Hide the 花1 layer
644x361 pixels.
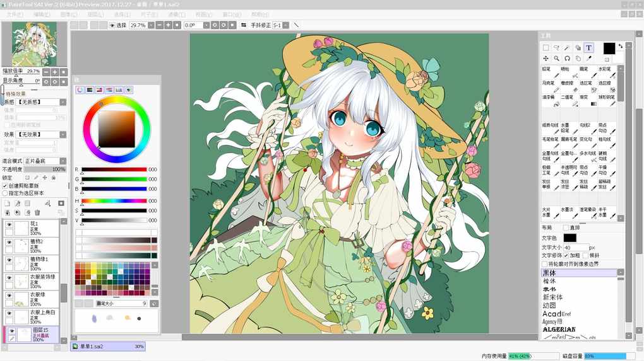(x=9, y=224)
